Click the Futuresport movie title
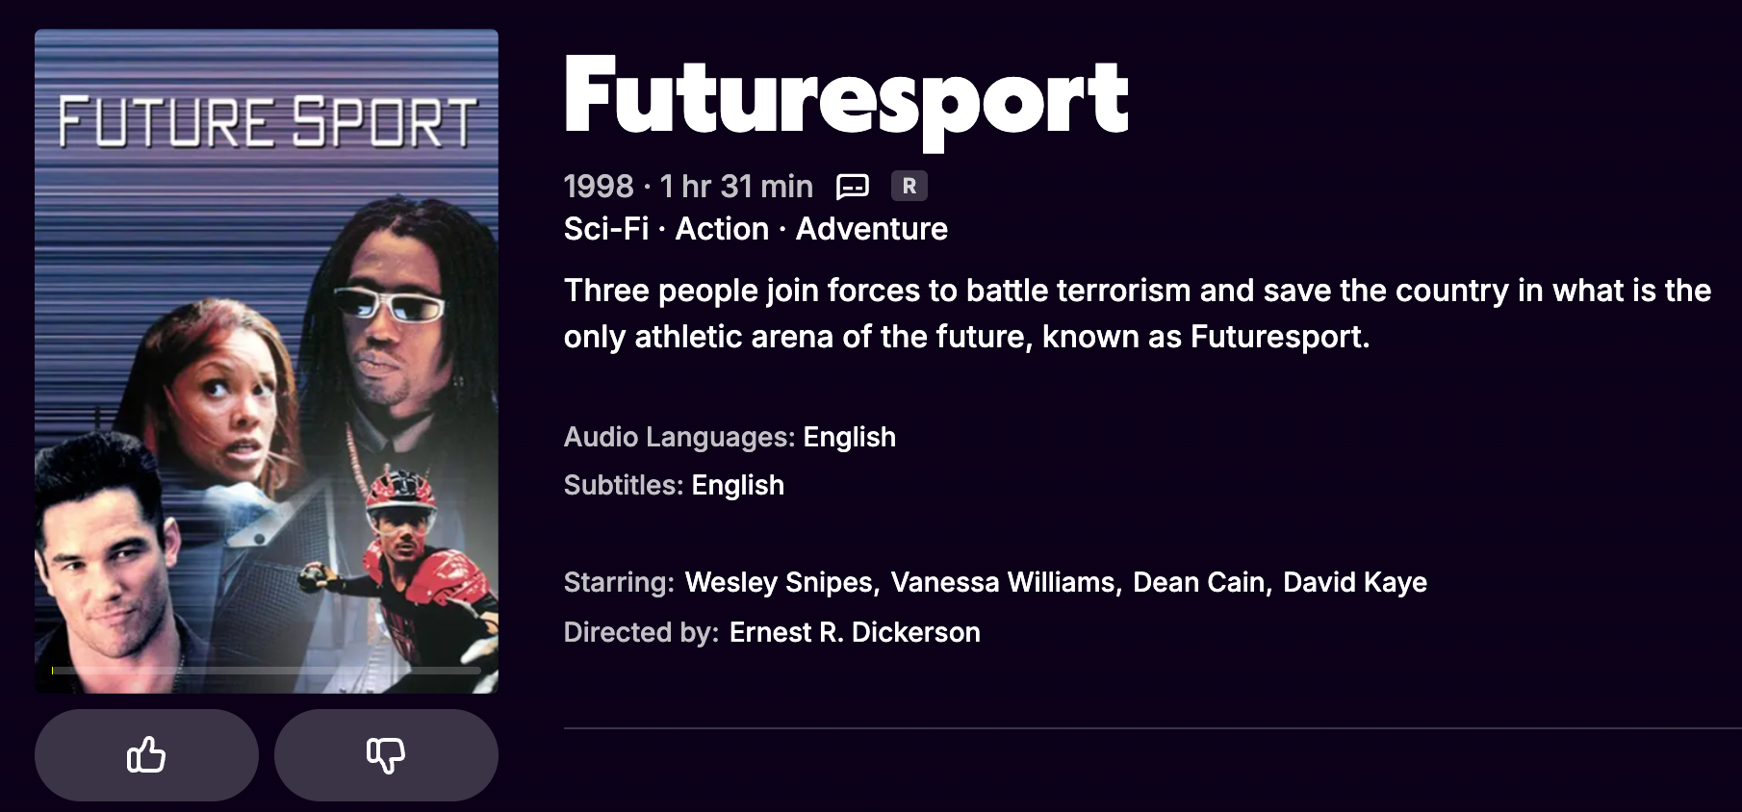Screen dimensions: 1742x812 tap(846, 97)
